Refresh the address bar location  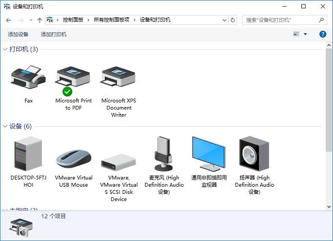[x=232, y=20]
